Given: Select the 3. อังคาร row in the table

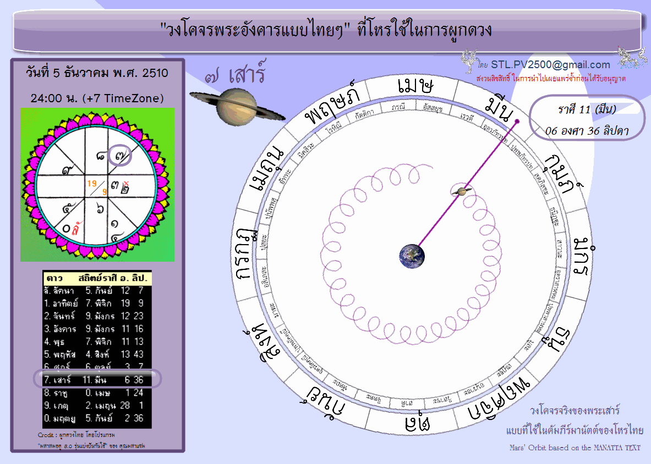Looking at the screenshot, I should pos(97,329).
